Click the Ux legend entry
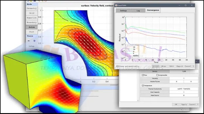The height and width of the screenshot is (114, 204). (134, 47)
